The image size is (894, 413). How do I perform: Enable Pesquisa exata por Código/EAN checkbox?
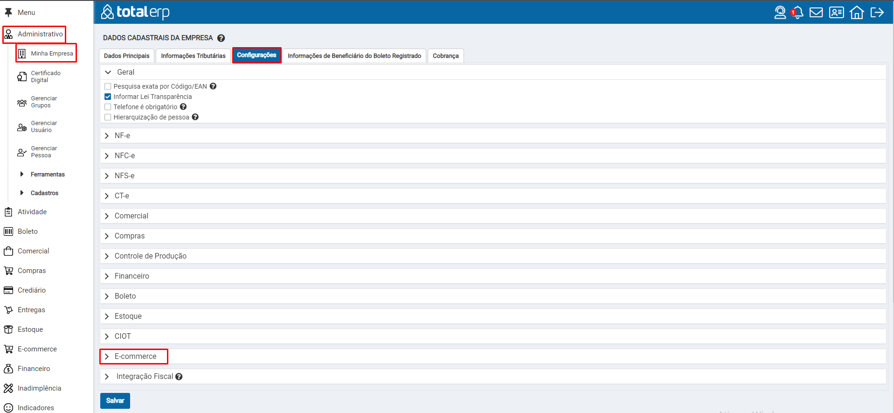(x=108, y=86)
